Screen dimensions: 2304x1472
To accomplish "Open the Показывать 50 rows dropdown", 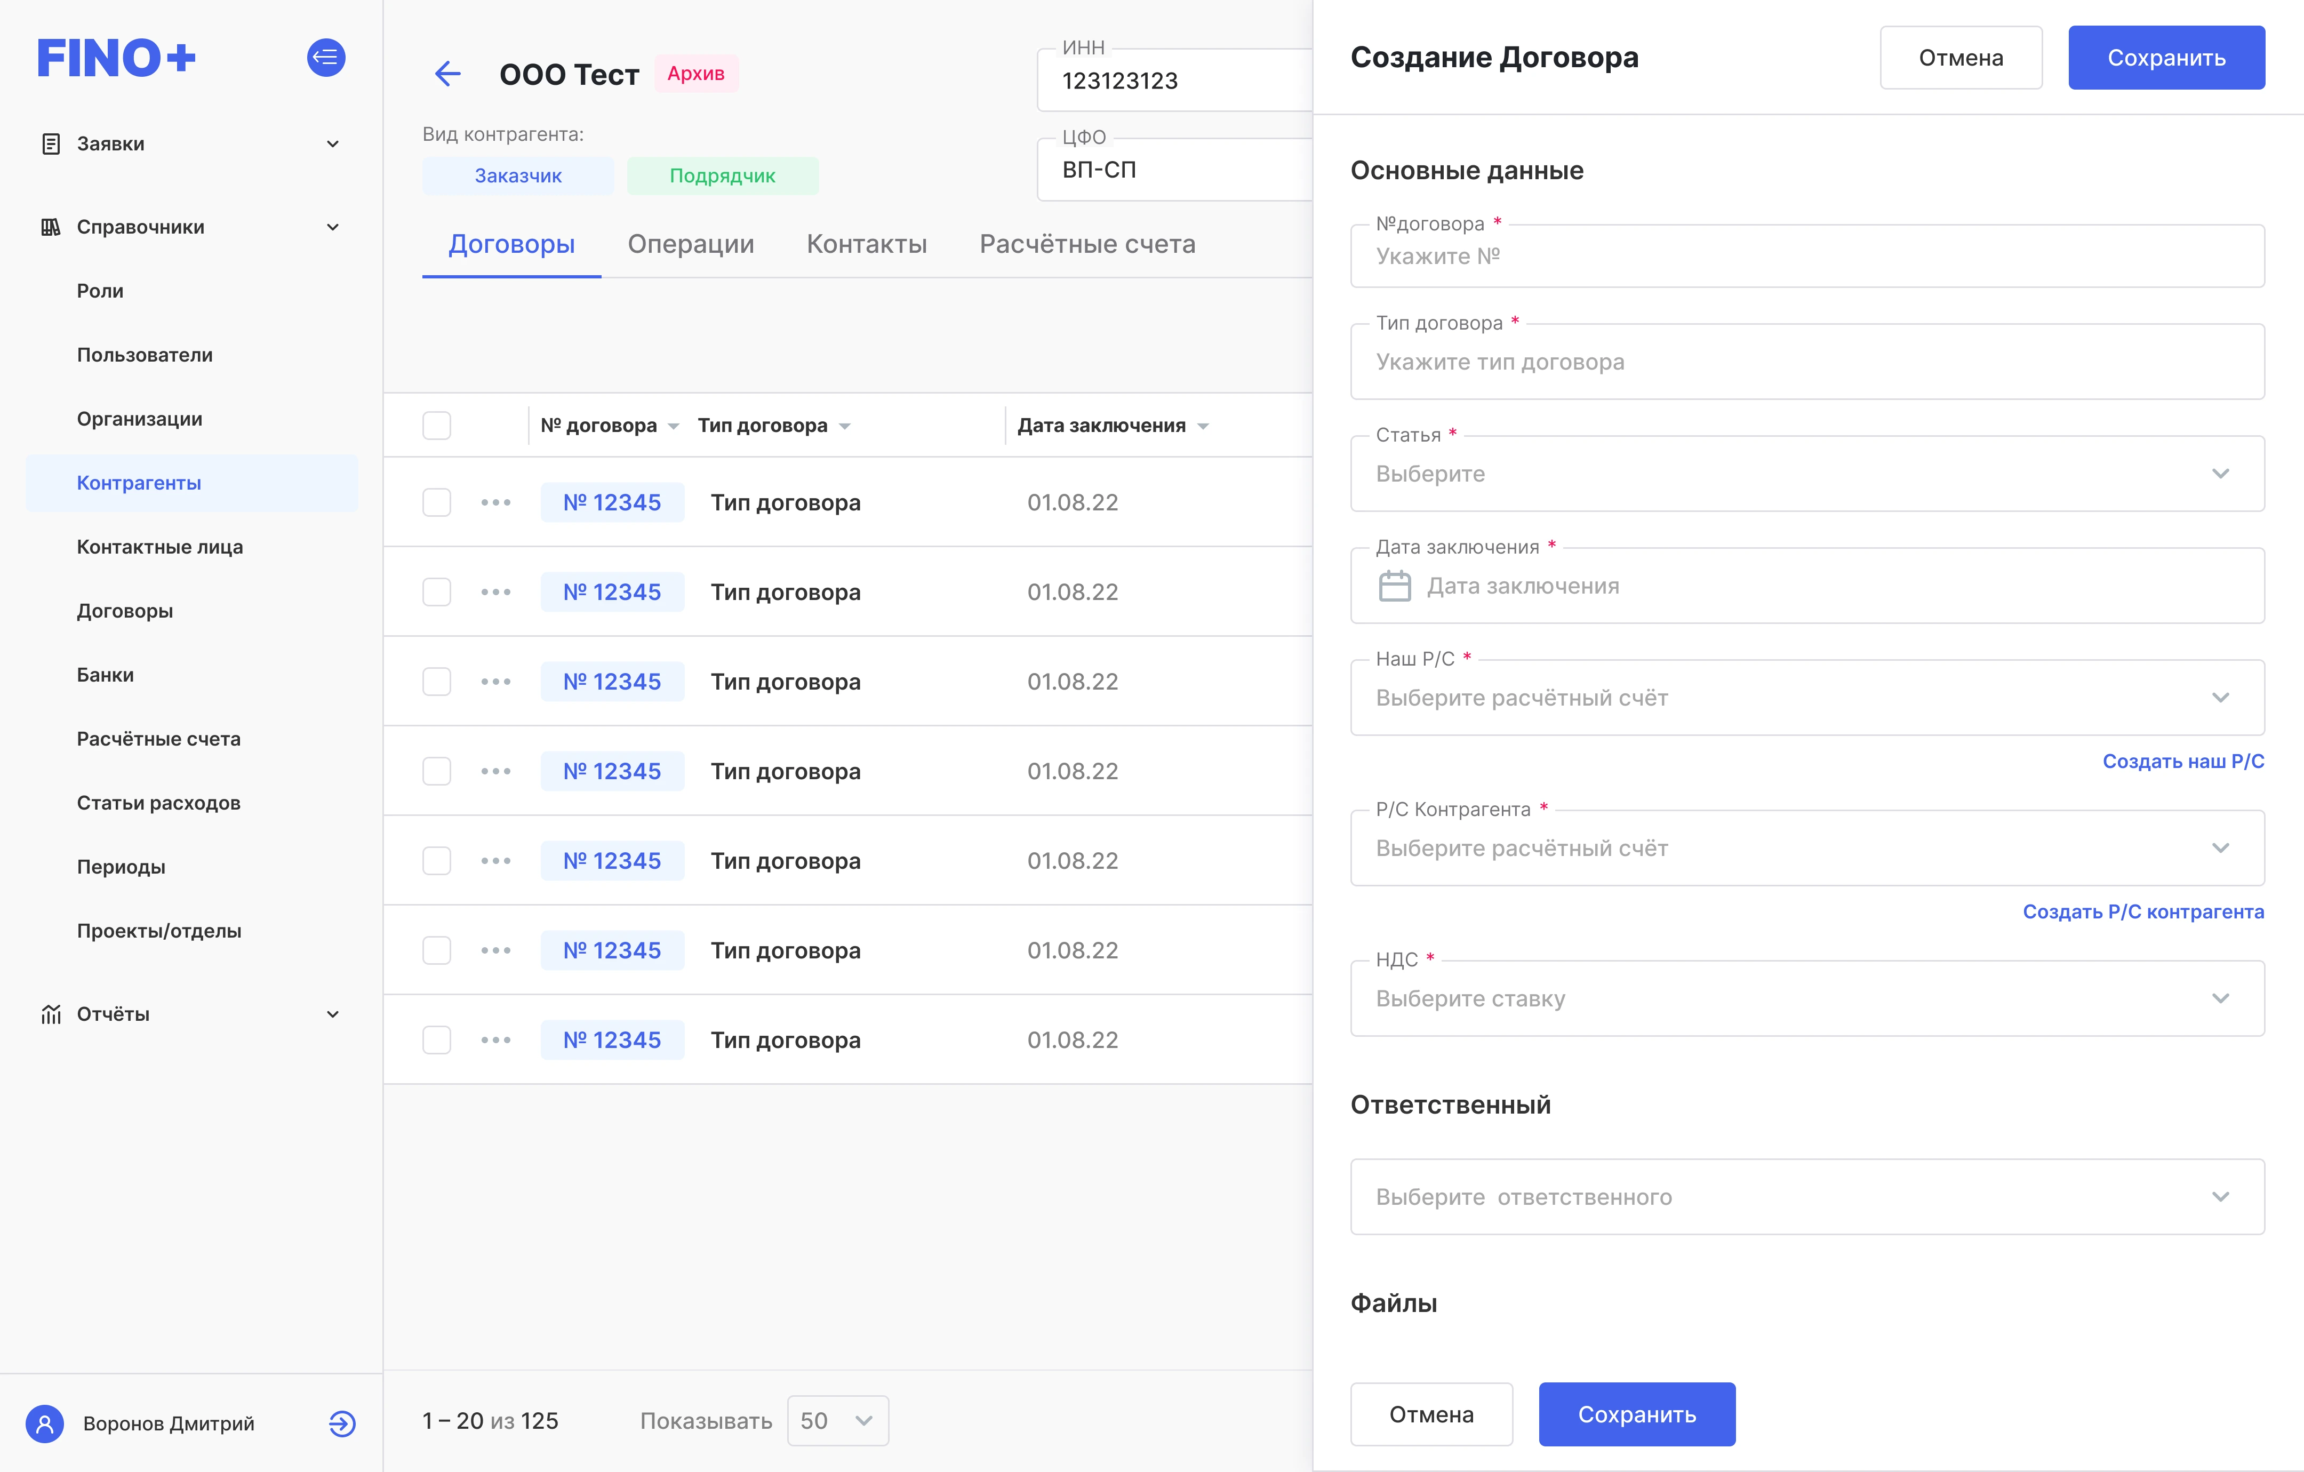I will click(837, 1420).
